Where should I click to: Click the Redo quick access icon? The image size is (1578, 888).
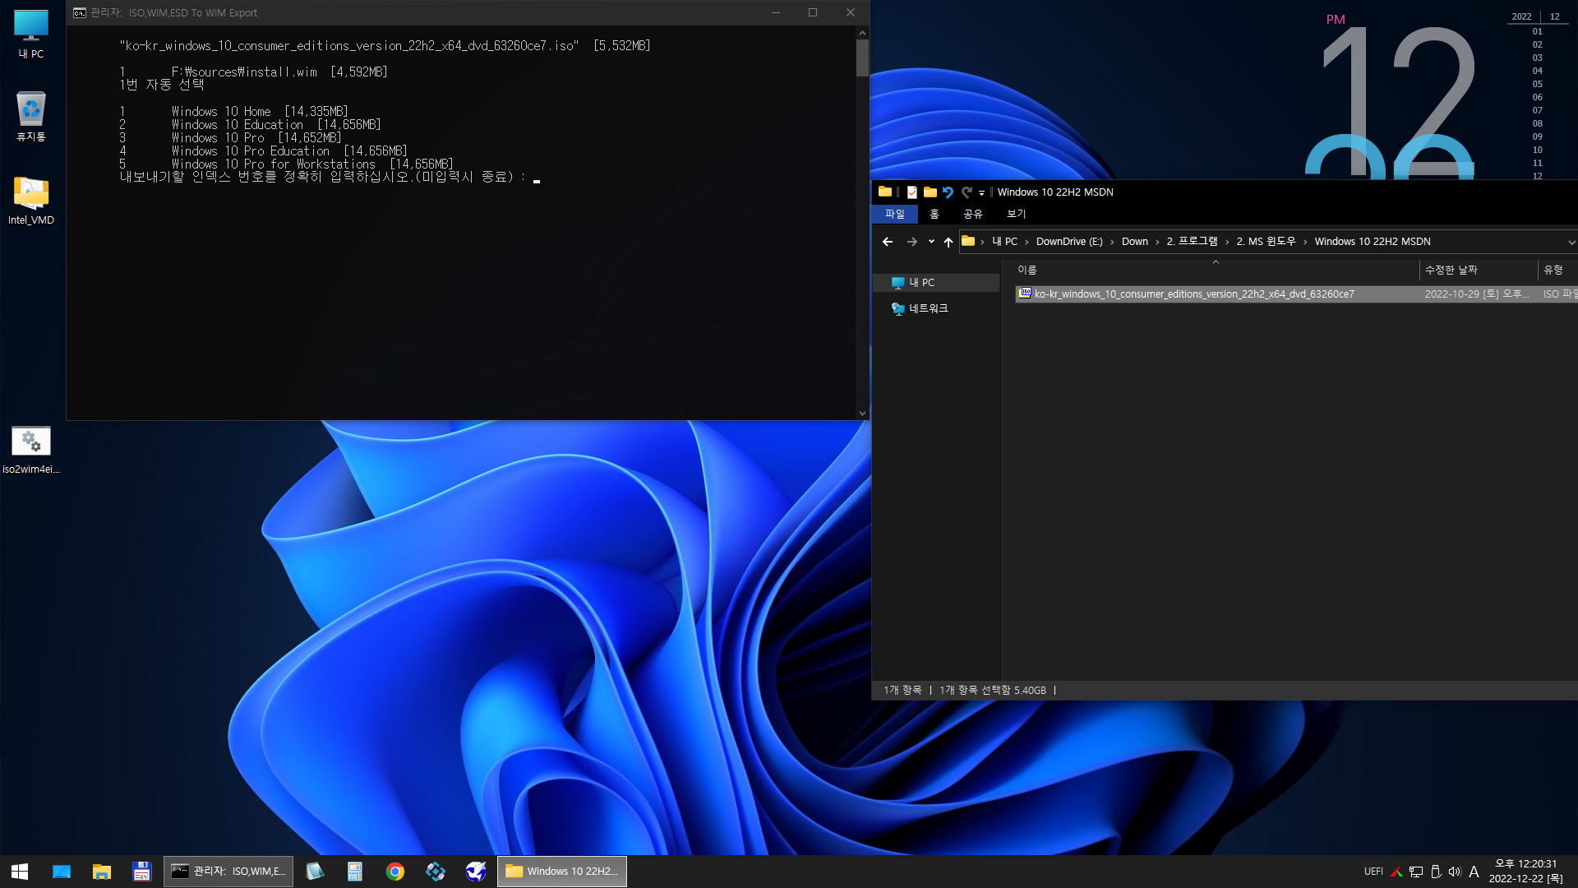967,192
